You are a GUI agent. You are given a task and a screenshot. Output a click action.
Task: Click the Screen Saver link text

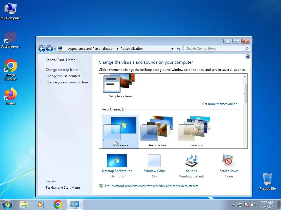pyautogui.click(x=229, y=171)
